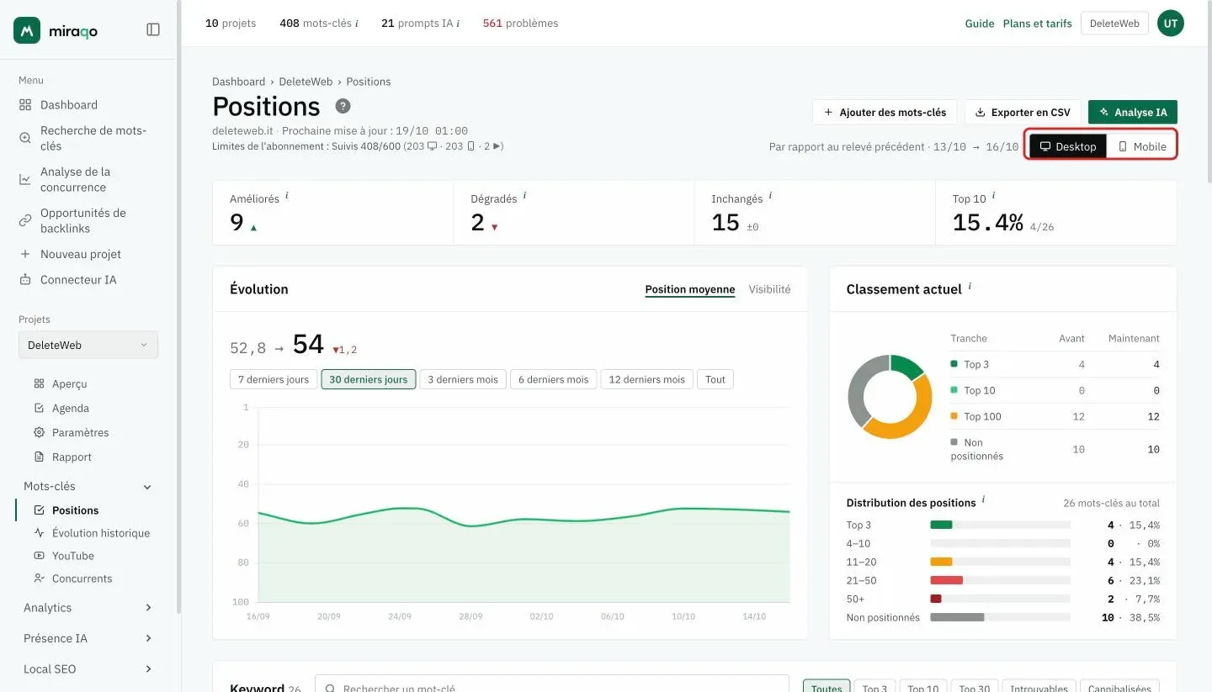Viewport: 1212px width, 692px height.
Task: Switch device view to Desktop
Action: point(1068,146)
